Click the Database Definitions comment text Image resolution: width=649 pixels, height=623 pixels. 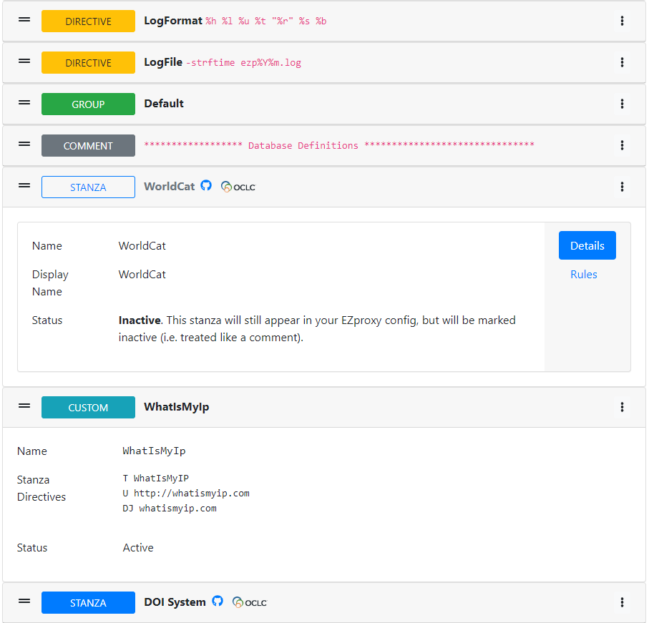(x=339, y=146)
